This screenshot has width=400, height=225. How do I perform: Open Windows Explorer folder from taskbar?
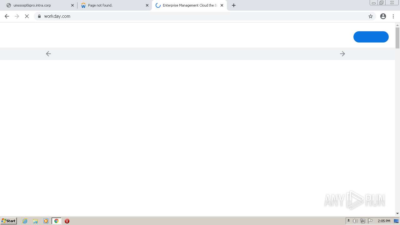(35, 221)
